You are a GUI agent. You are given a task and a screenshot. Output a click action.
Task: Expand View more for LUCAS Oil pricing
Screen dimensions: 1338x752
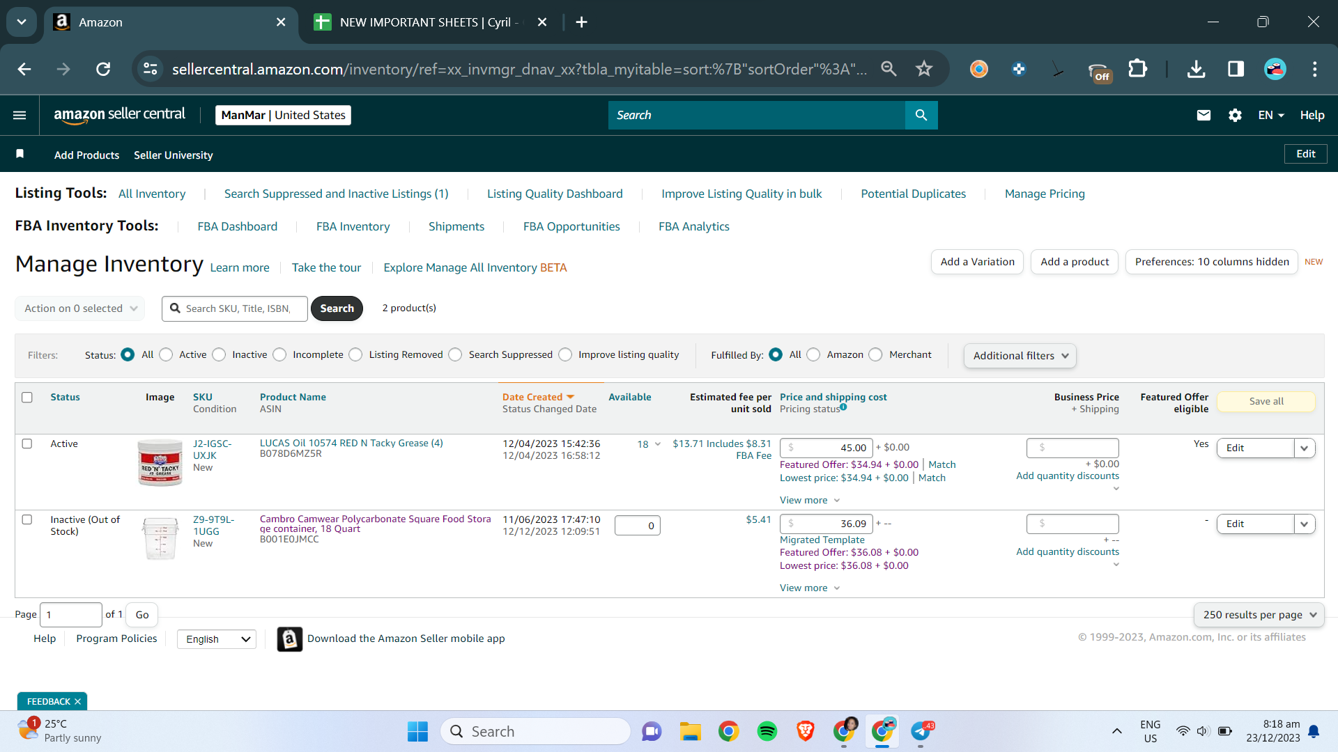[x=810, y=500]
